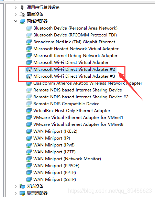Click the WAN Miniport (IPv6) icon

pyautogui.click(x=29, y=145)
